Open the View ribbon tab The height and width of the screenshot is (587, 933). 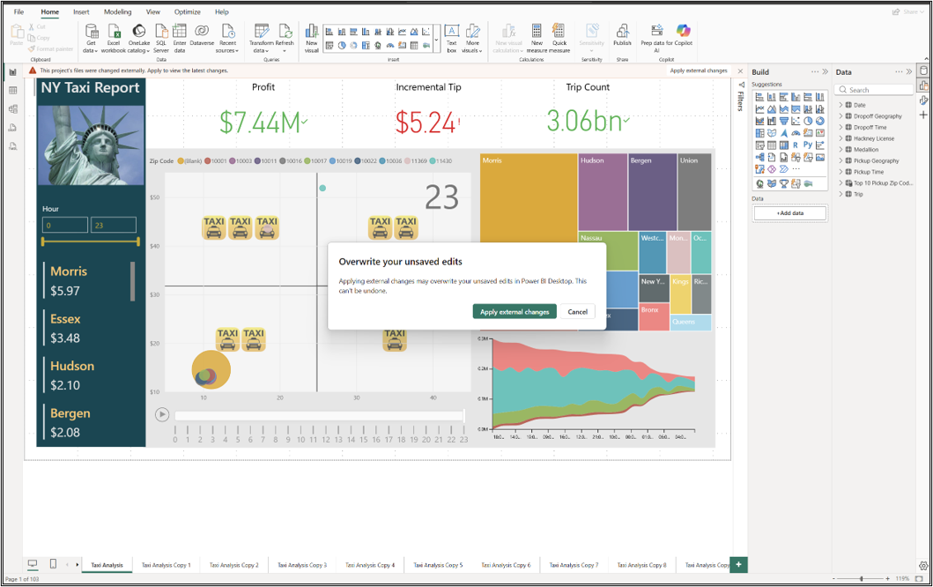153,12
